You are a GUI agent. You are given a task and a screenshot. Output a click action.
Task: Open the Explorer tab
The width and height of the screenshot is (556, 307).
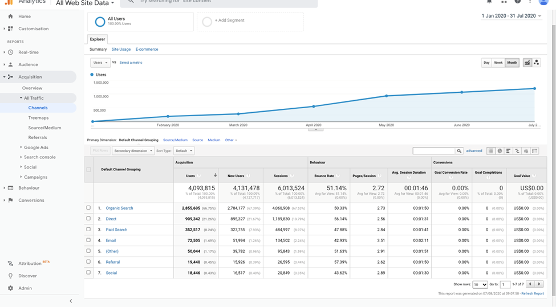click(97, 39)
